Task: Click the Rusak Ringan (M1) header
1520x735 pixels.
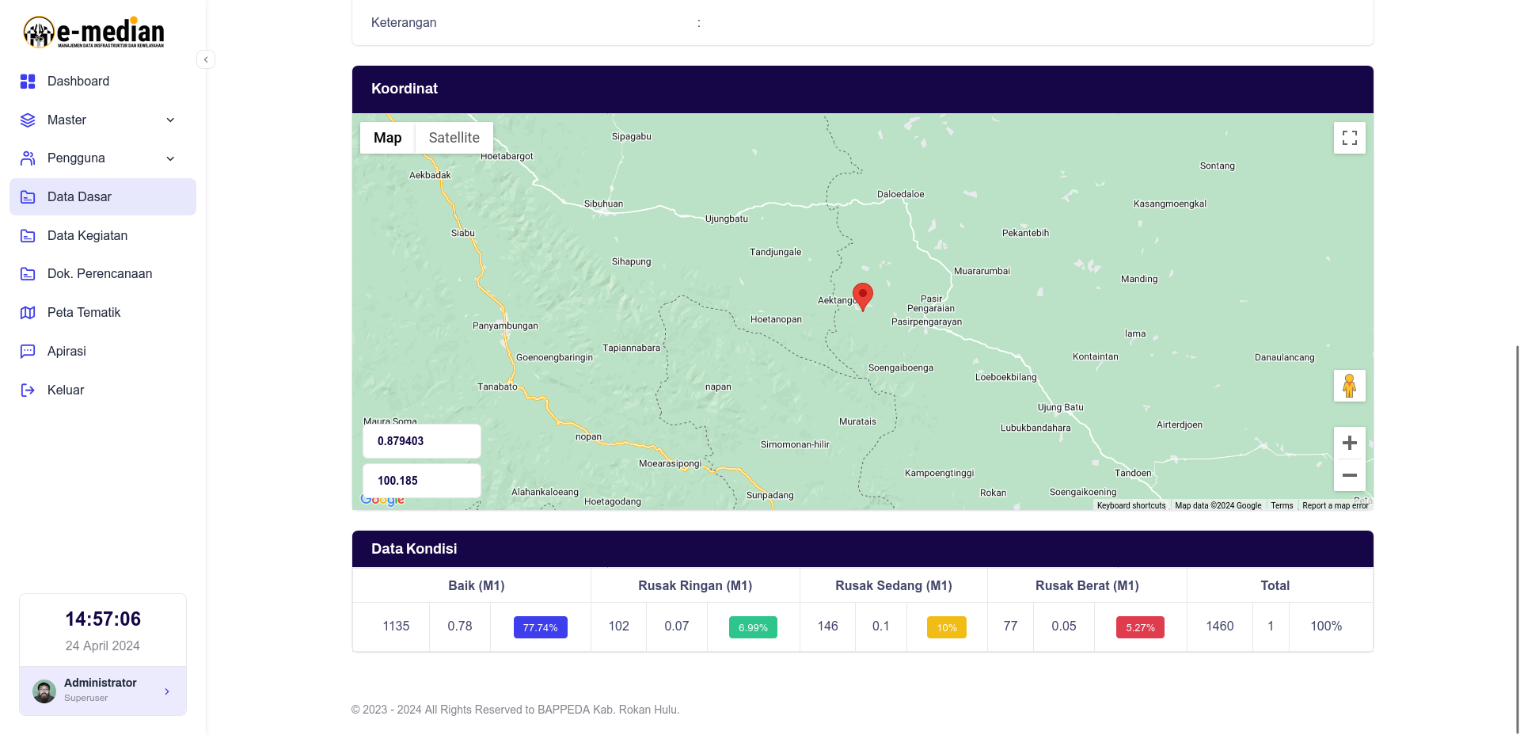Action: click(x=696, y=586)
